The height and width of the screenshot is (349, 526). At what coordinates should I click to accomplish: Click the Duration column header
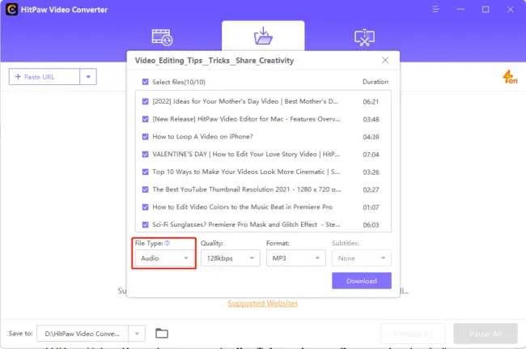point(375,82)
